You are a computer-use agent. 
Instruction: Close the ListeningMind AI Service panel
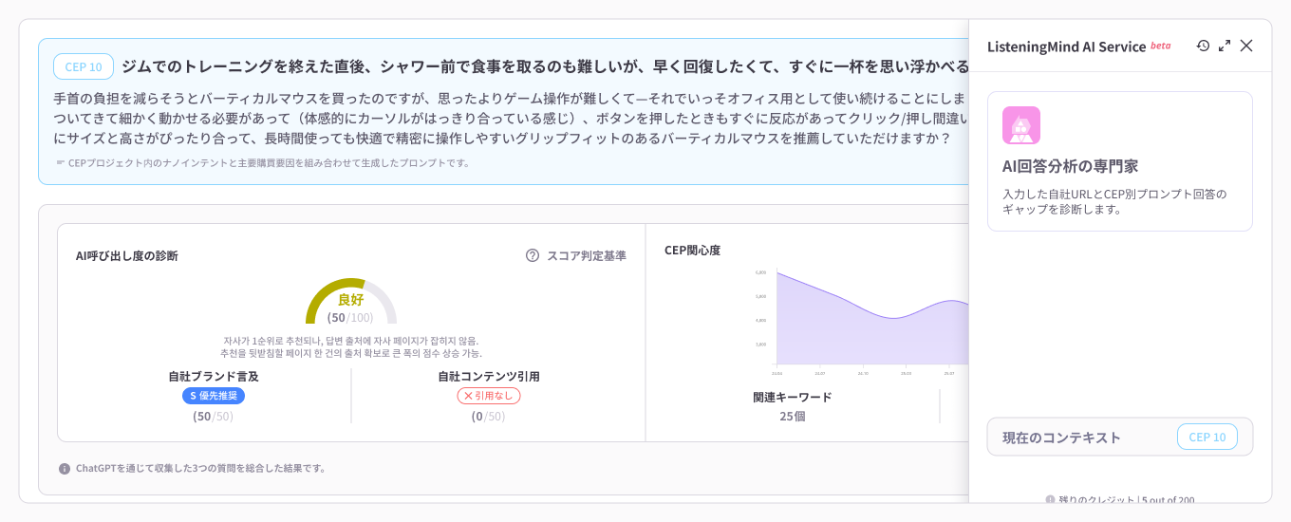pyautogui.click(x=1246, y=46)
